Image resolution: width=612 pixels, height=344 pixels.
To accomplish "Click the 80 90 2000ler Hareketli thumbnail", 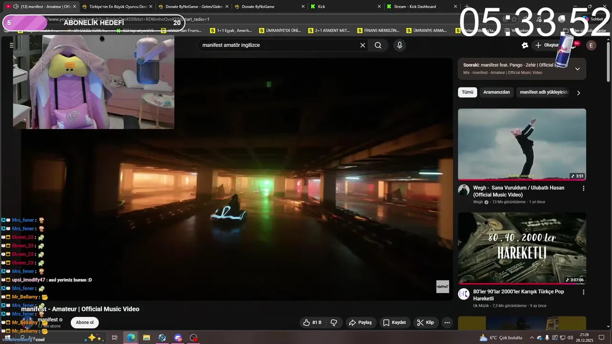I will [522, 248].
